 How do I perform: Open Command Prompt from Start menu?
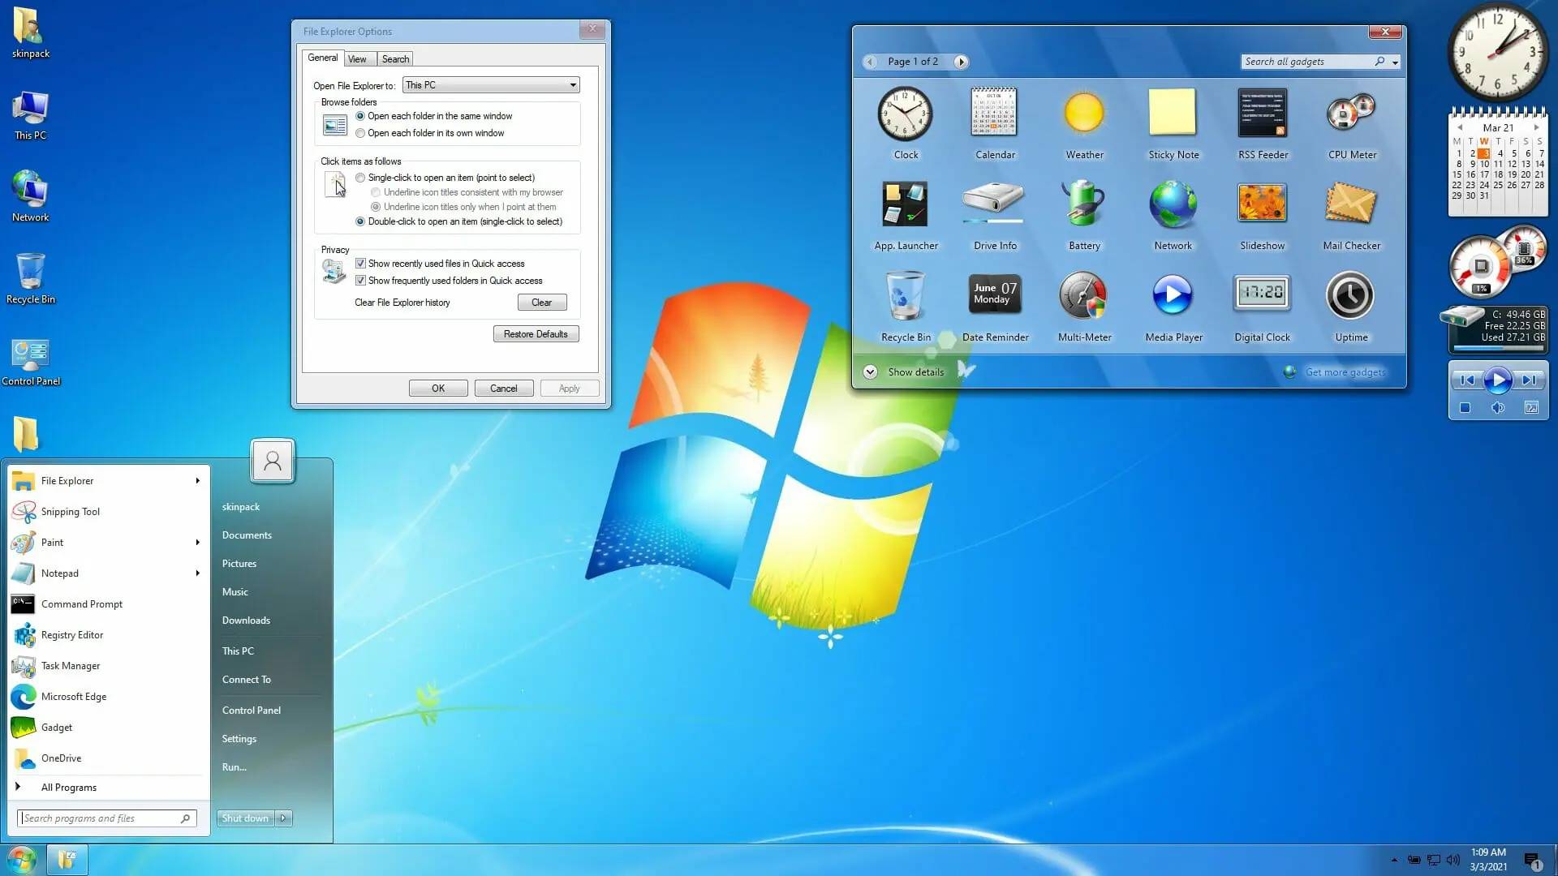tap(81, 603)
